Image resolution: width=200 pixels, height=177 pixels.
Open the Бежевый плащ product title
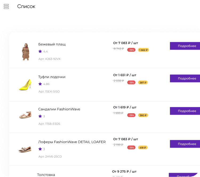tap(52, 44)
